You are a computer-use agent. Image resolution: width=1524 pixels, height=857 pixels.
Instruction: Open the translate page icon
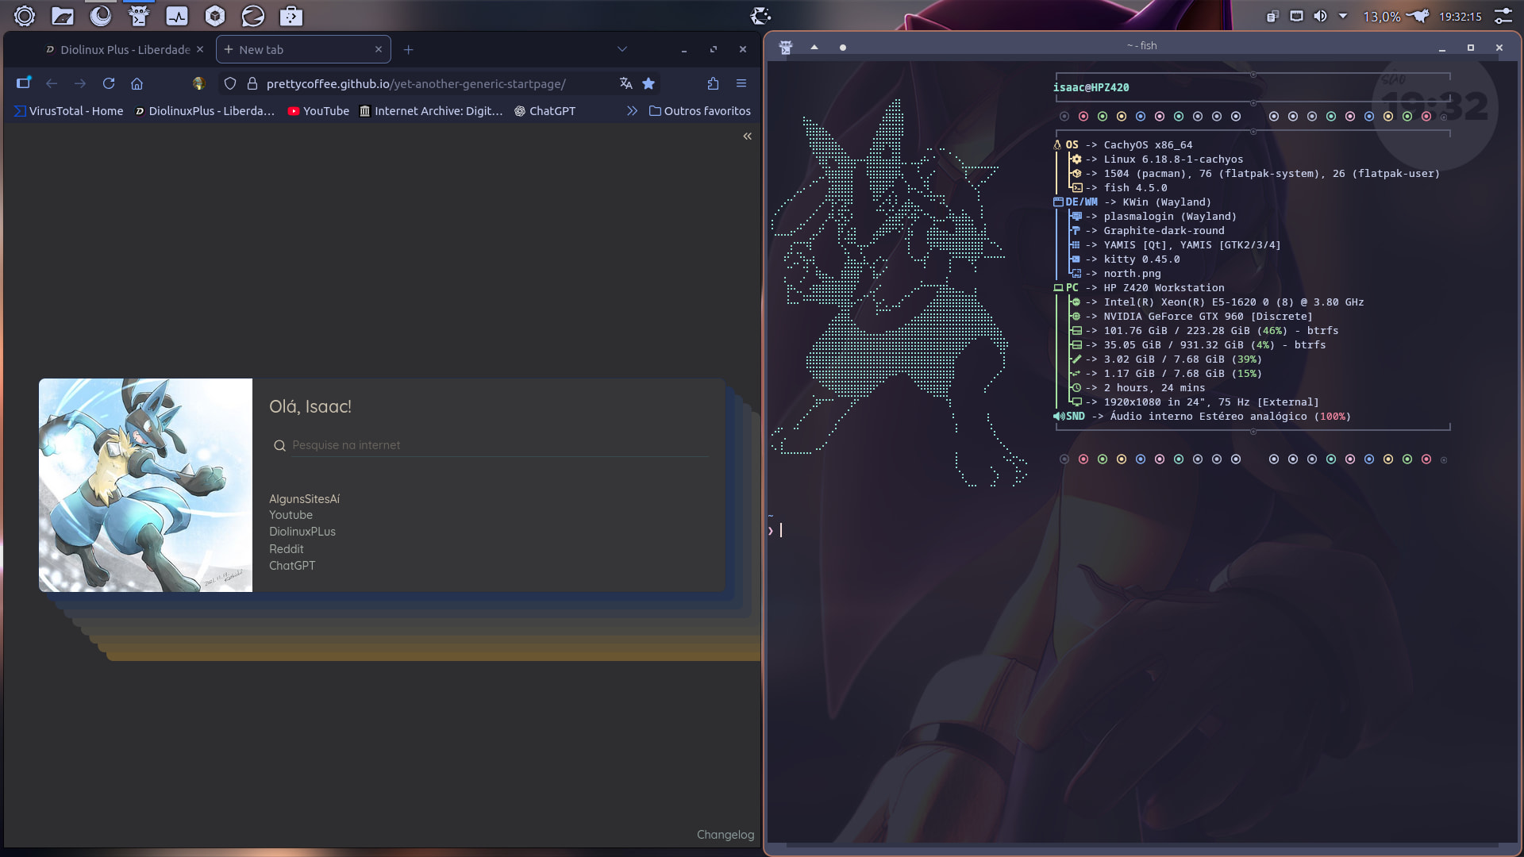pyautogui.click(x=625, y=83)
